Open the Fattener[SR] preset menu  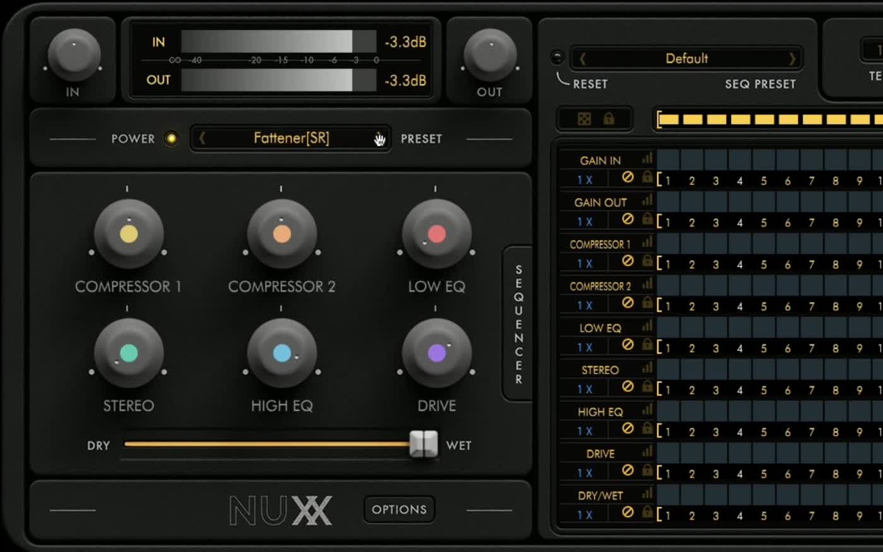(291, 138)
